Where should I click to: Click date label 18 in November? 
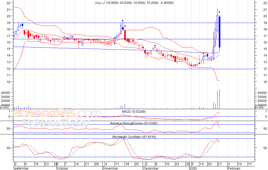pyautogui.click(x=127, y=164)
